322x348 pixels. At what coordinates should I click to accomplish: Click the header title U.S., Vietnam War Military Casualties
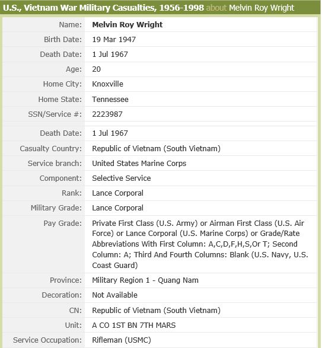(x=103, y=8)
